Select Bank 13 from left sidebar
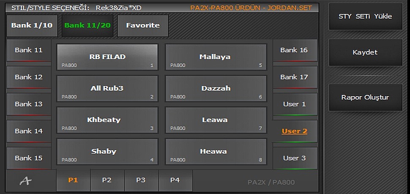The image size is (410, 194). [x=29, y=104]
